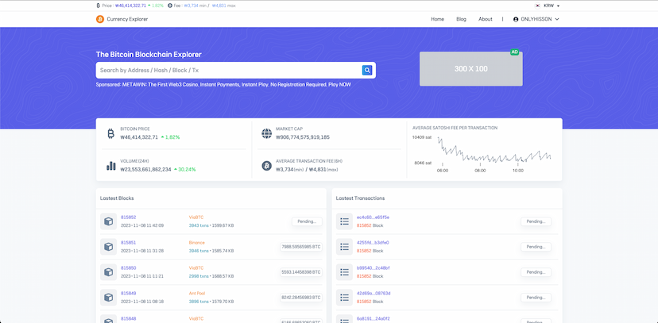This screenshot has height=323, width=658.
Task: Click the Bitcoin symbol icon beside Bitcoin Price
Action: [x=110, y=133]
